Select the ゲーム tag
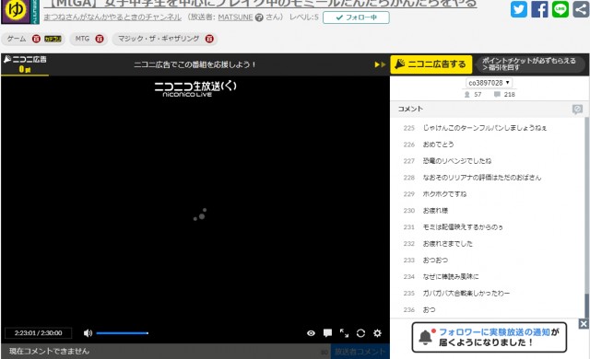Viewport: 590px width, 359px height. 17,39
